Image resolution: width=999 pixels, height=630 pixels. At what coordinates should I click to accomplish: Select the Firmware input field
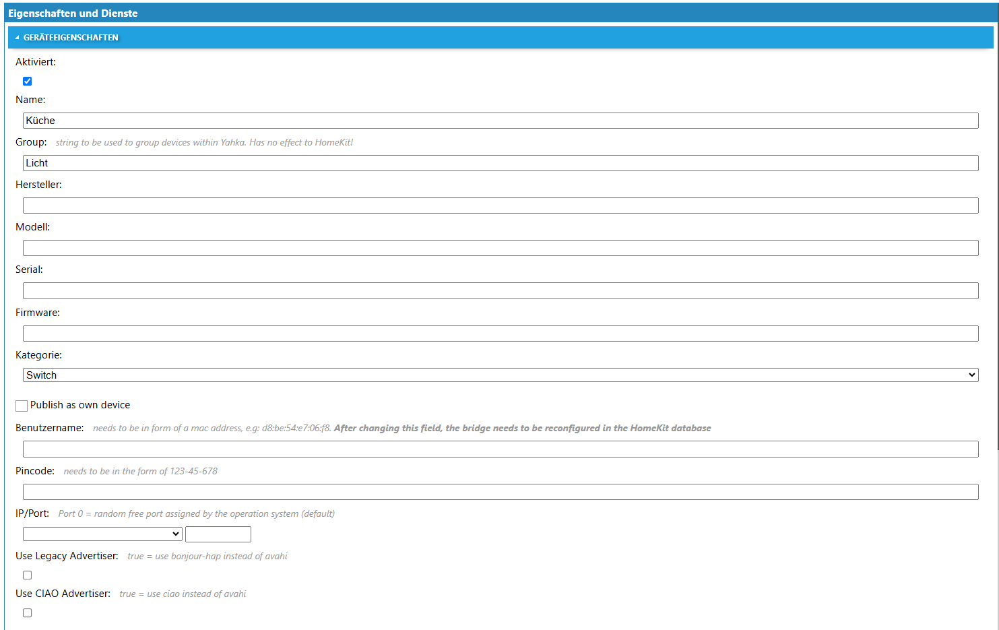(x=500, y=334)
